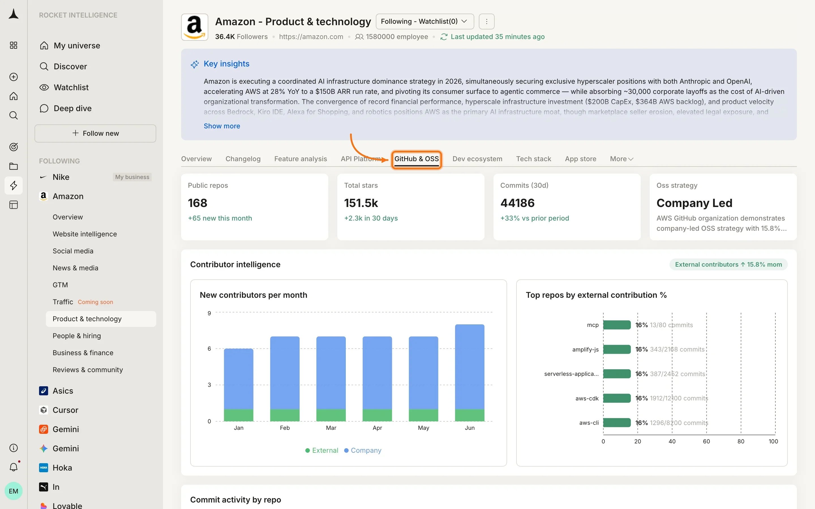Click the "+33% vs prior period" text
Viewport: 815px width, 509px height.
coord(535,218)
